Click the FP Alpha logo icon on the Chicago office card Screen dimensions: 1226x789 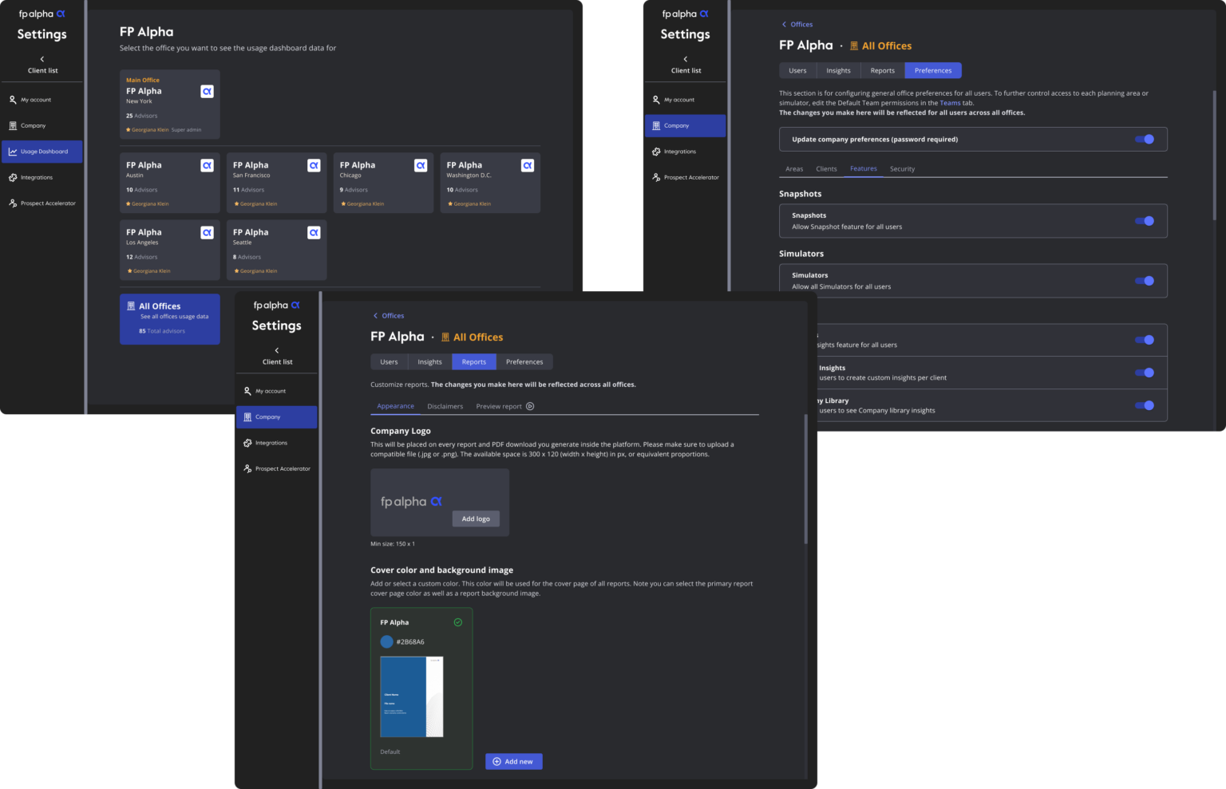[x=421, y=165]
